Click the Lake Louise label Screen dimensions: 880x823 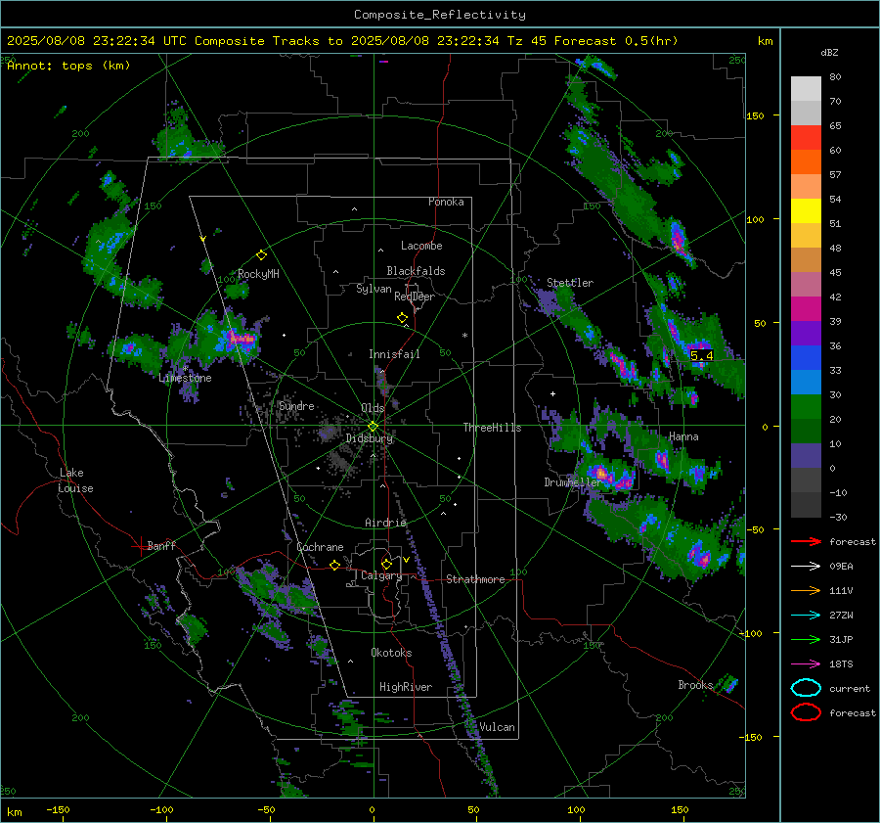[x=76, y=480]
